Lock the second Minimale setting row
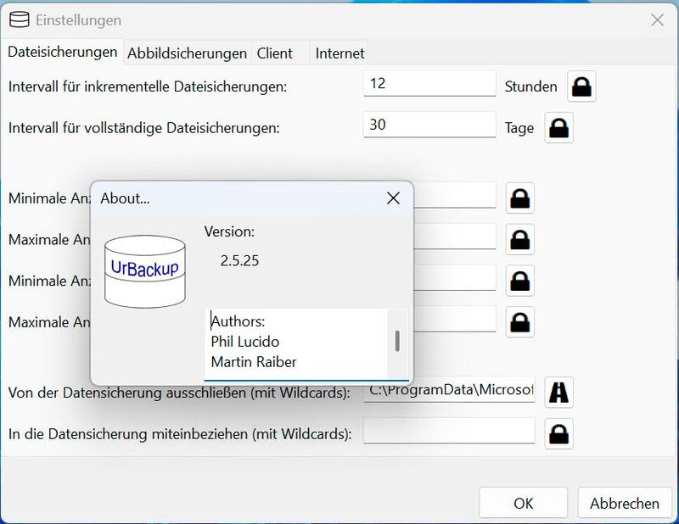Viewport: 679px width, 524px height. tap(519, 277)
